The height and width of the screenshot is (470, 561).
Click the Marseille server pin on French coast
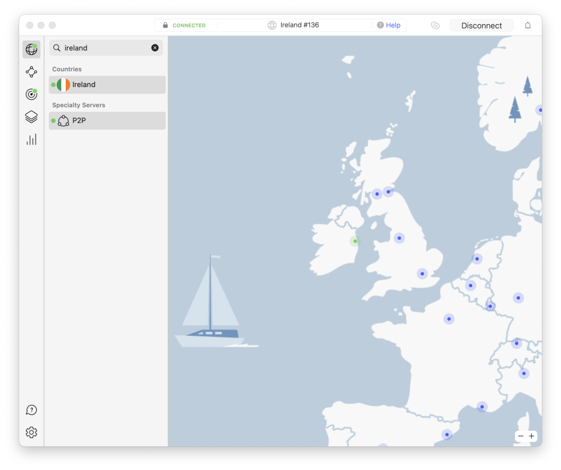482,406
